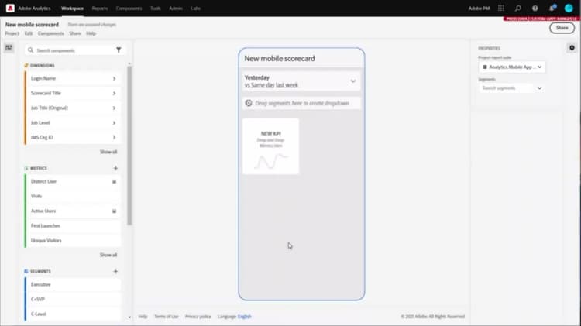
Task: Click the magnifier in the search components box
Action: click(x=31, y=50)
